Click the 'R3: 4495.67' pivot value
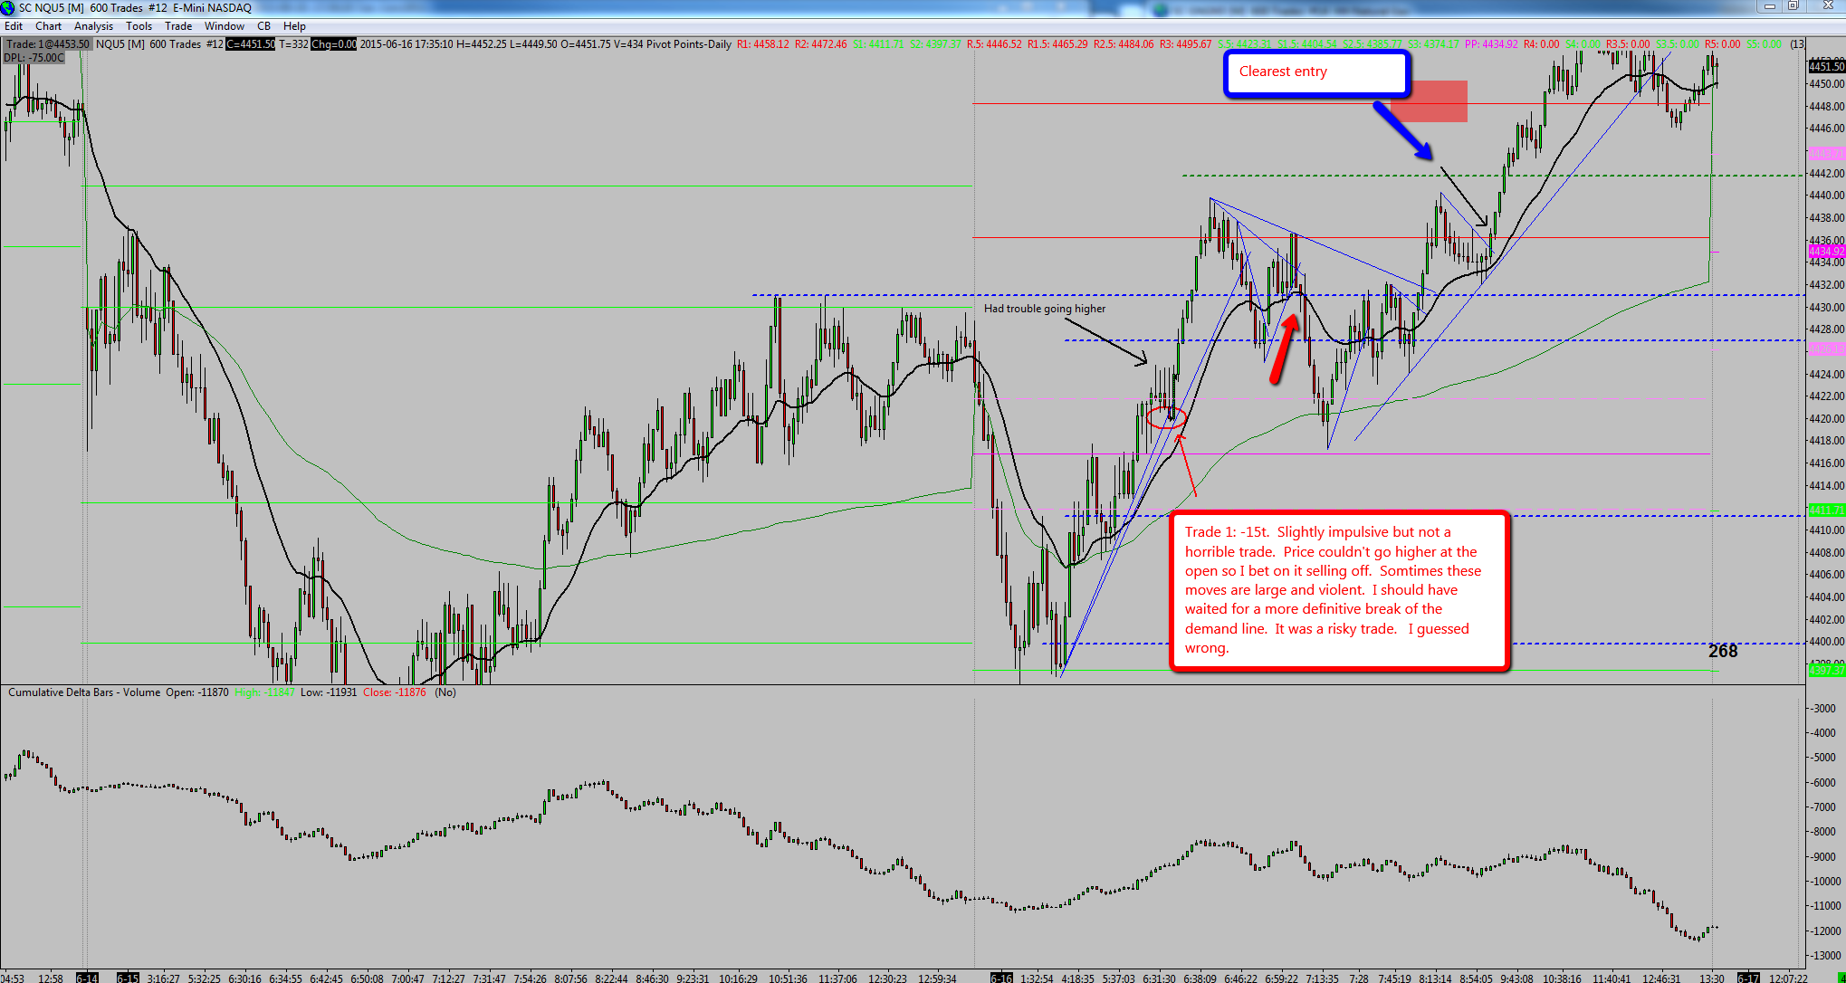The width and height of the screenshot is (1846, 983). (1186, 44)
